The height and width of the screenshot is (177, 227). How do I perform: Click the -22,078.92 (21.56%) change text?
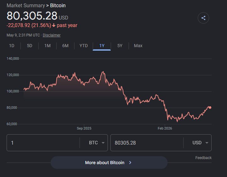point(29,25)
